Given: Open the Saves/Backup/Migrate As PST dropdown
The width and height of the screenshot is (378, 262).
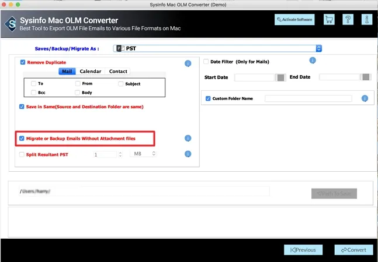Looking at the screenshot, I should click(x=217, y=48).
